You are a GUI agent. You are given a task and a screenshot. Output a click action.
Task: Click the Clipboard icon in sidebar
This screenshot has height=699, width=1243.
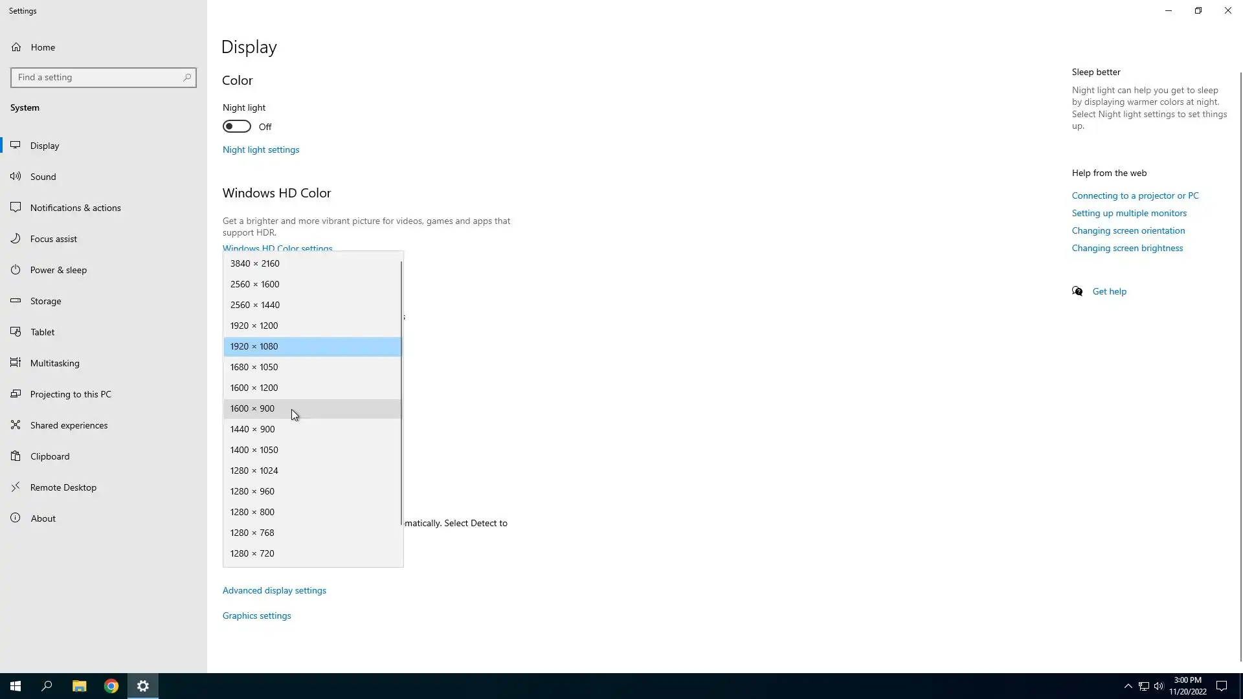(x=16, y=456)
